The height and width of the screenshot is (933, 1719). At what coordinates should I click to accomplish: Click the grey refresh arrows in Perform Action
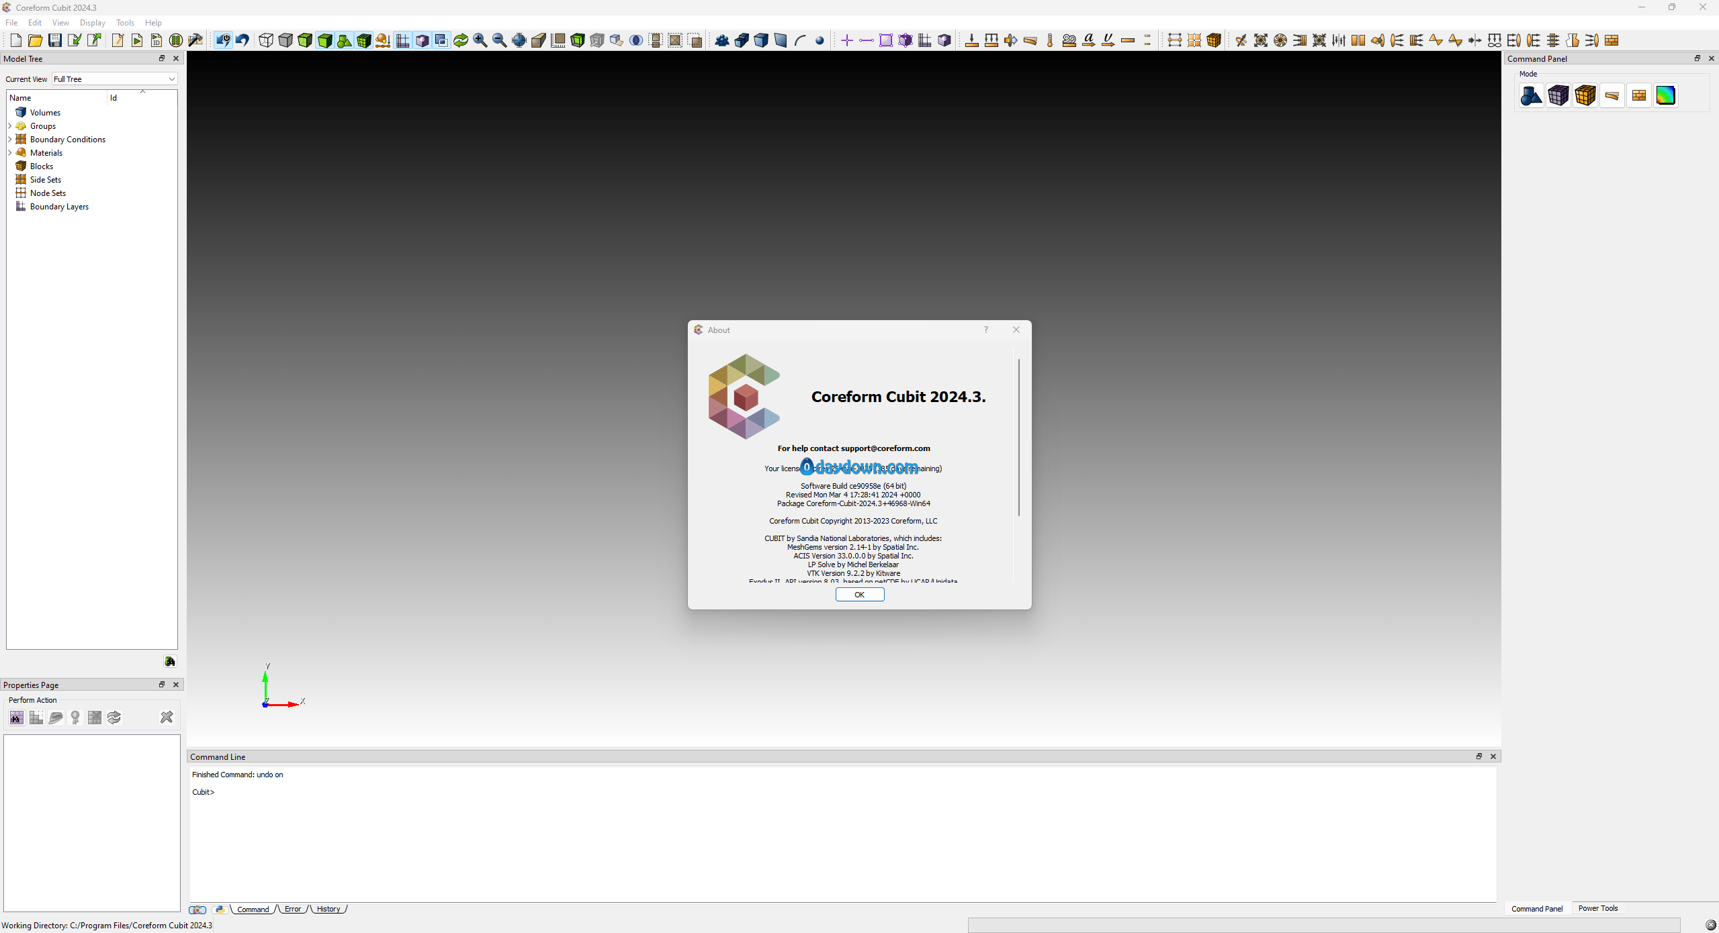tap(114, 718)
